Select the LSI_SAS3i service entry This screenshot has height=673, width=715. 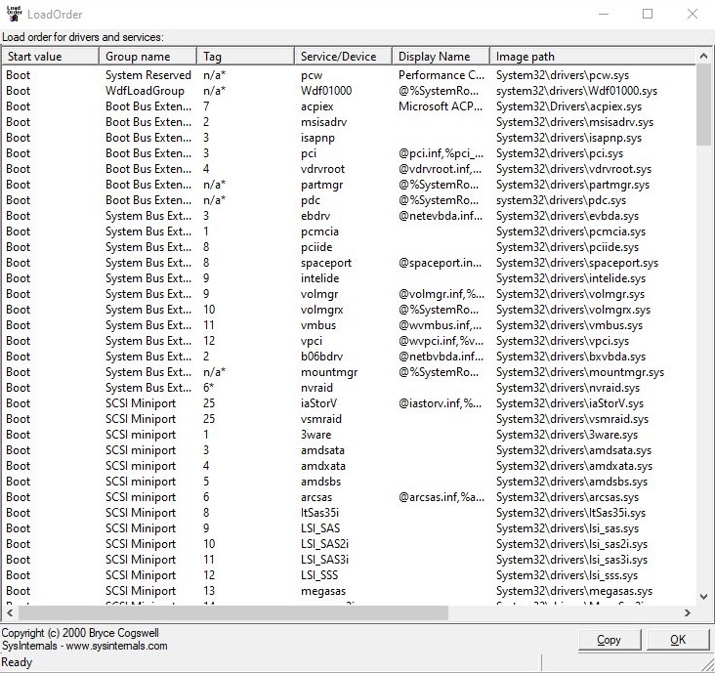point(324,560)
